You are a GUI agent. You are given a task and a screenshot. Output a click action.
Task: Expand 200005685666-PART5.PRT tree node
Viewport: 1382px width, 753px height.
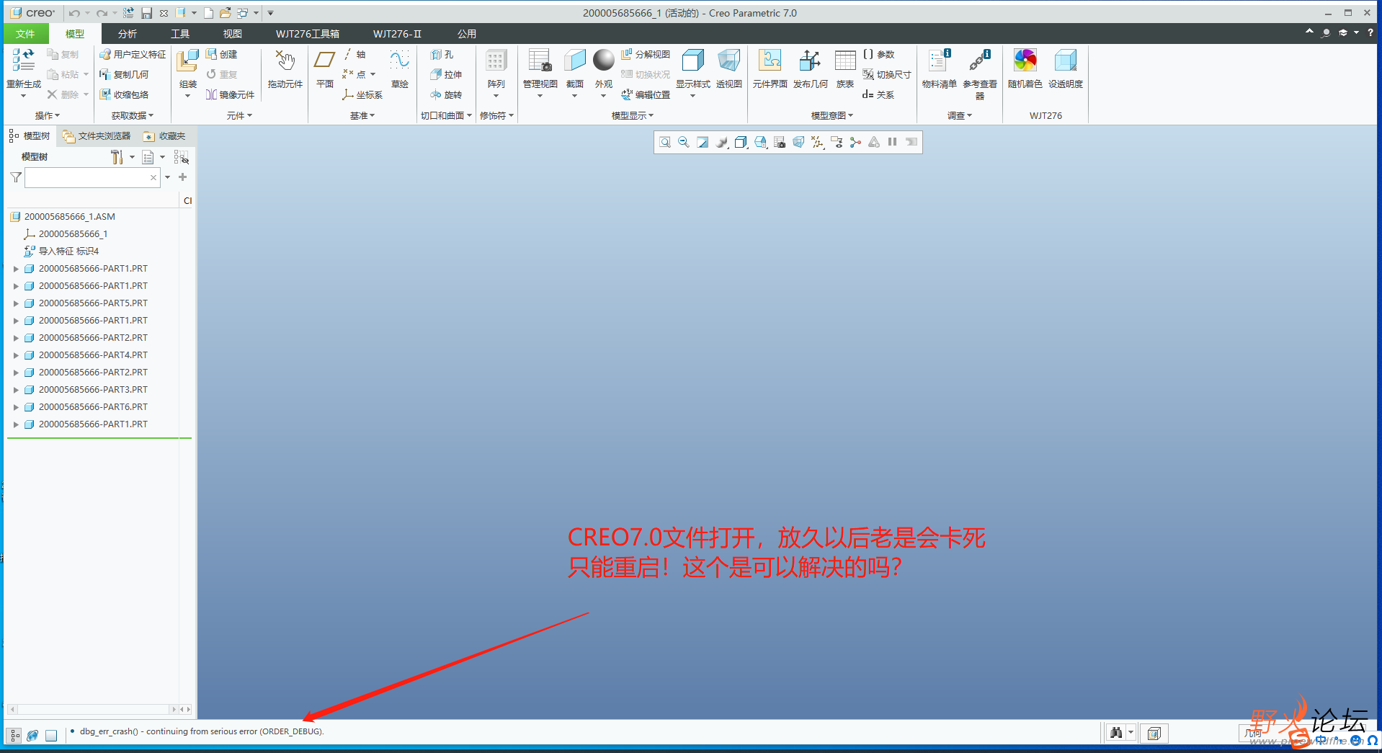tap(16, 303)
